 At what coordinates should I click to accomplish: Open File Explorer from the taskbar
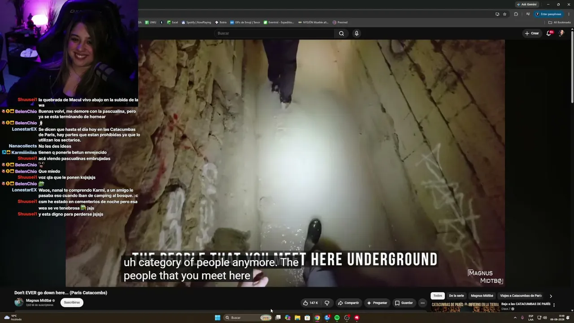pyautogui.click(x=297, y=318)
